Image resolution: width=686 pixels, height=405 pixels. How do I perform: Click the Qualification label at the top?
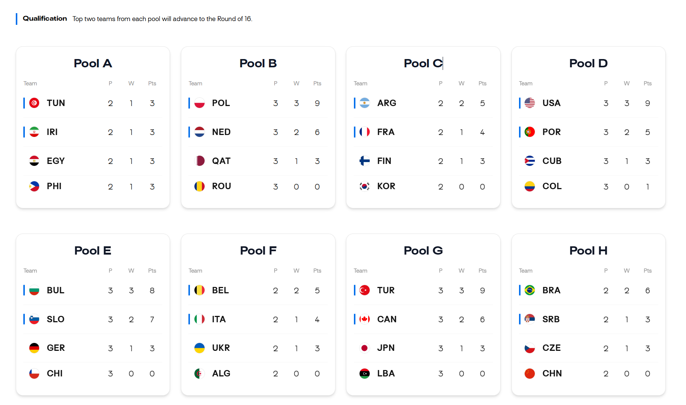(45, 18)
